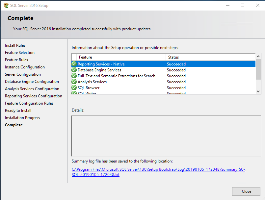The image size is (265, 200).
Task: Click Feature Rules step in sidebar
Action: click(16, 60)
